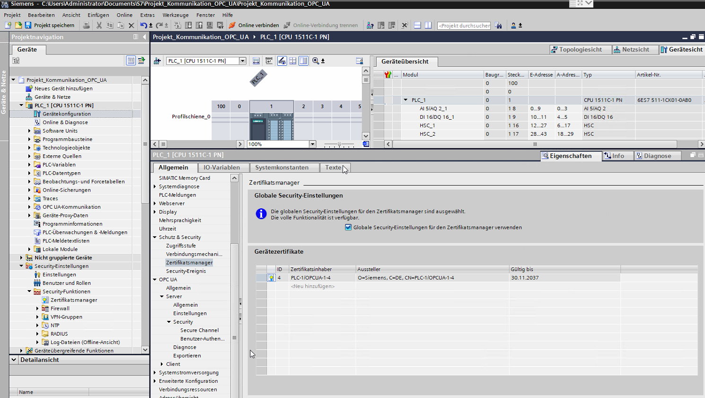Click the download to device icon
The width and height of the screenshot is (705, 398).
pos(188,25)
